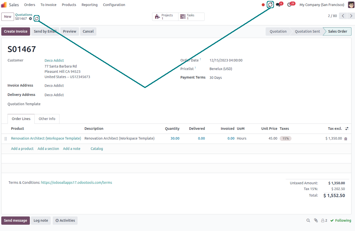
Task: Show the followers count icon
Action: coord(324,220)
